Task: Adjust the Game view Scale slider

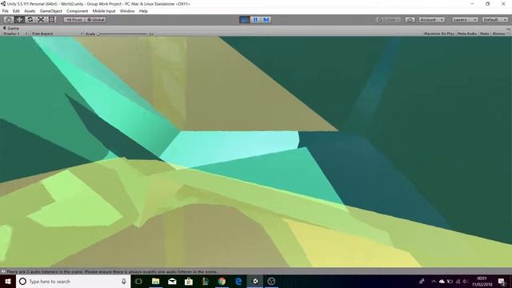Action: click(x=122, y=34)
